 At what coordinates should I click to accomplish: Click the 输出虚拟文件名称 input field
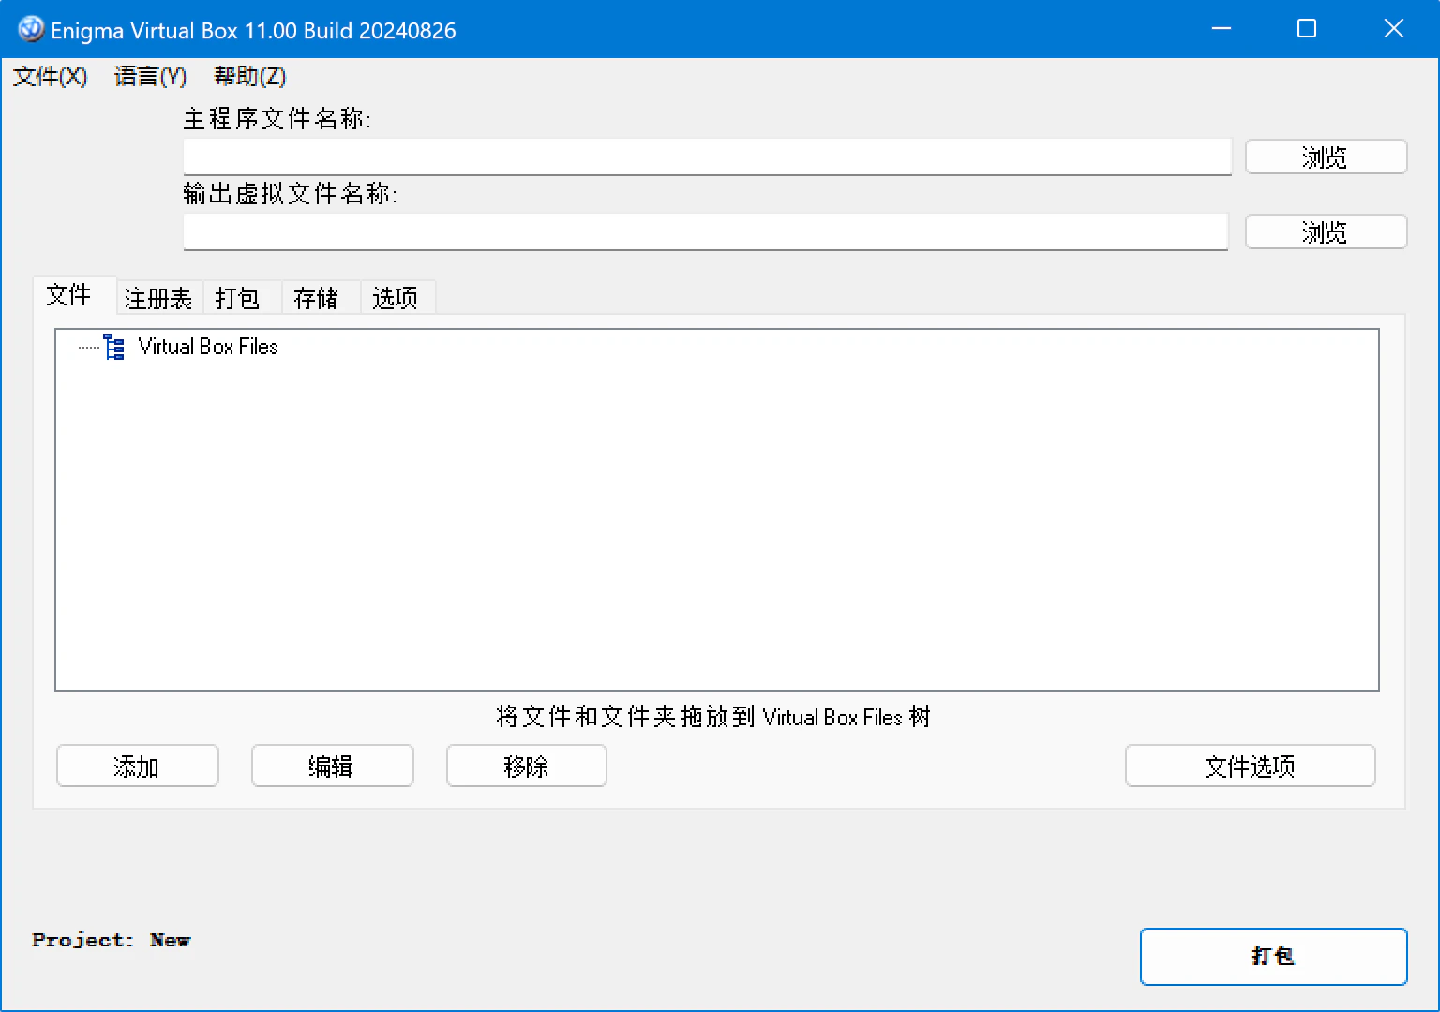[705, 231]
